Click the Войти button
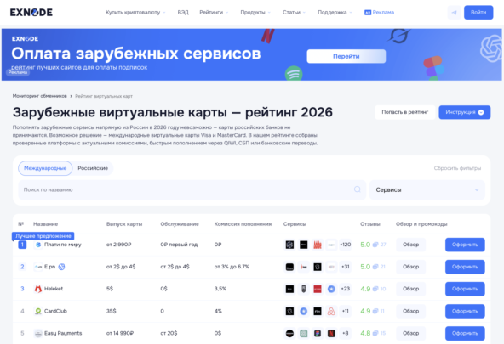 [478, 13]
